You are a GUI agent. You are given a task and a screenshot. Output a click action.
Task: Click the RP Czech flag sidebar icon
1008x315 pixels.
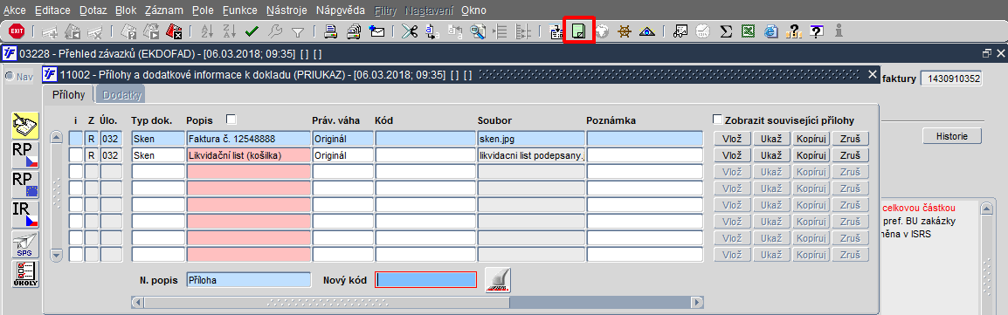tap(25, 154)
